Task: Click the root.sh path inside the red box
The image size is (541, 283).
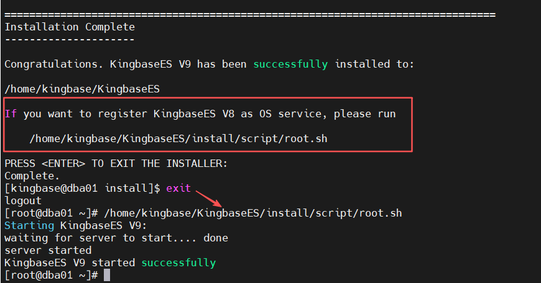Action: 178,139
